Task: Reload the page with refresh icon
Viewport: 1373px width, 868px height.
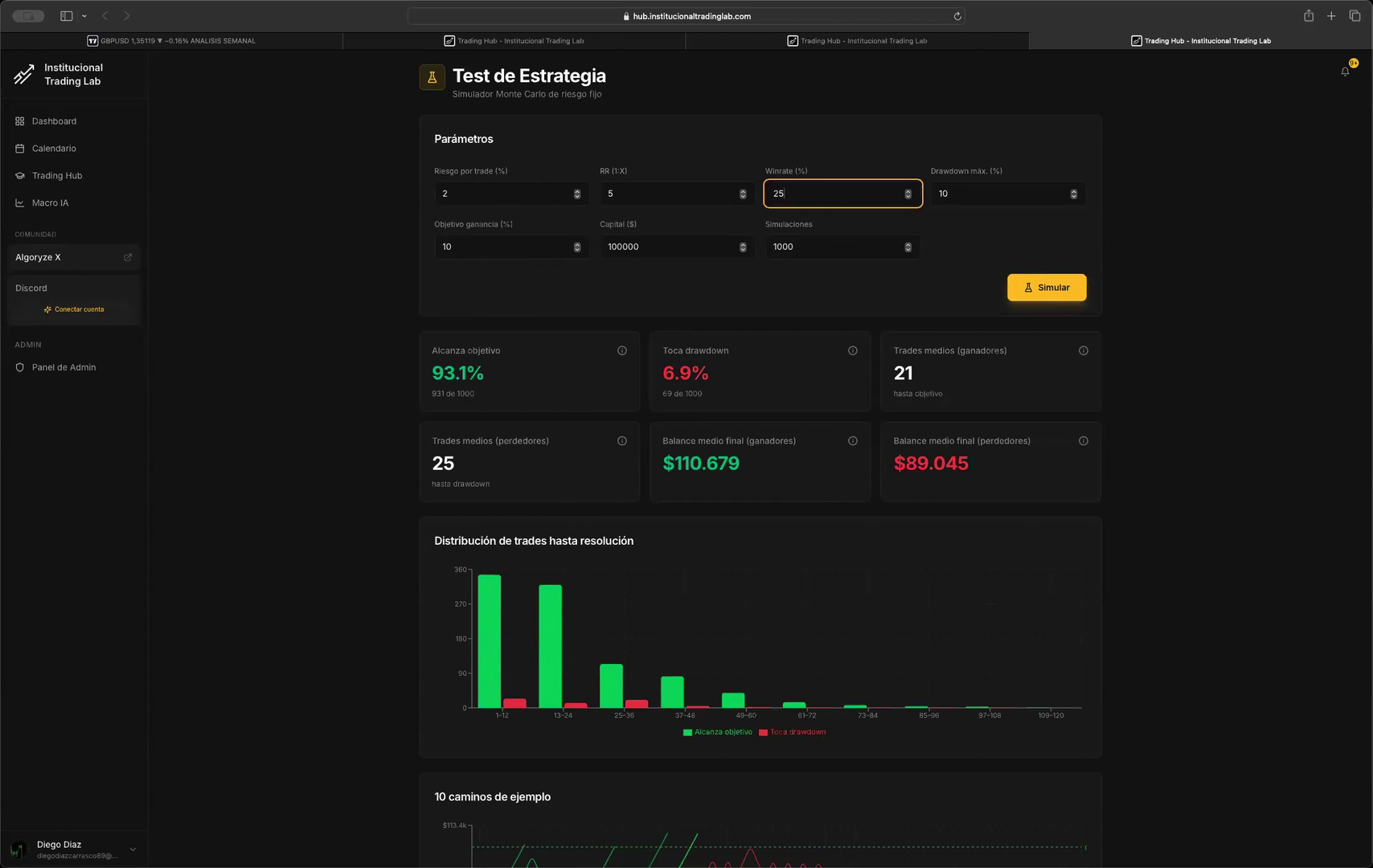Action: (x=957, y=16)
